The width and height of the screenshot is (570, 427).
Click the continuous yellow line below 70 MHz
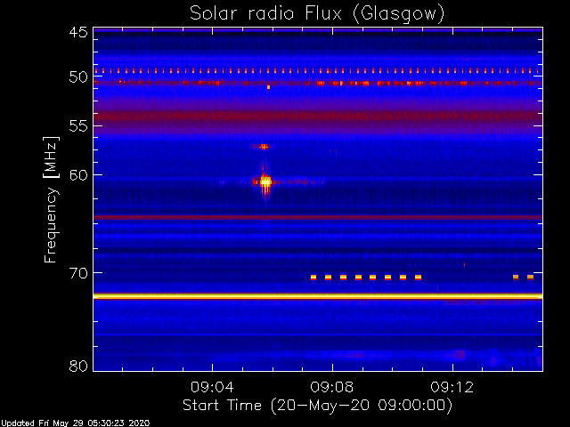coord(318,296)
